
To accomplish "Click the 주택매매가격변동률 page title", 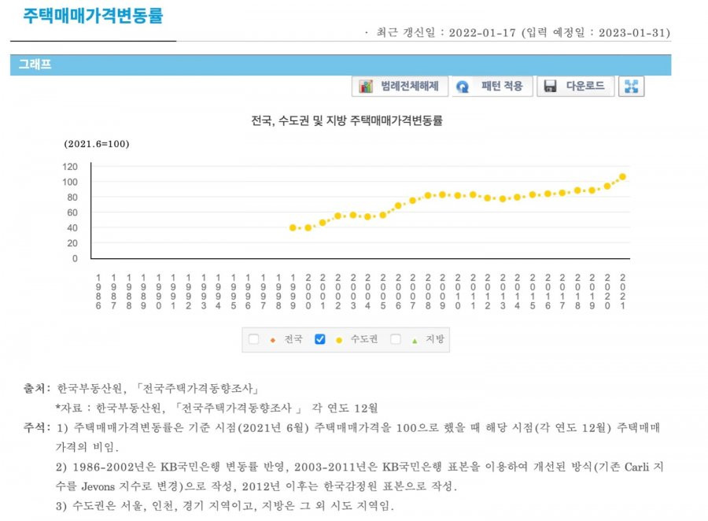I will (x=93, y=16).
